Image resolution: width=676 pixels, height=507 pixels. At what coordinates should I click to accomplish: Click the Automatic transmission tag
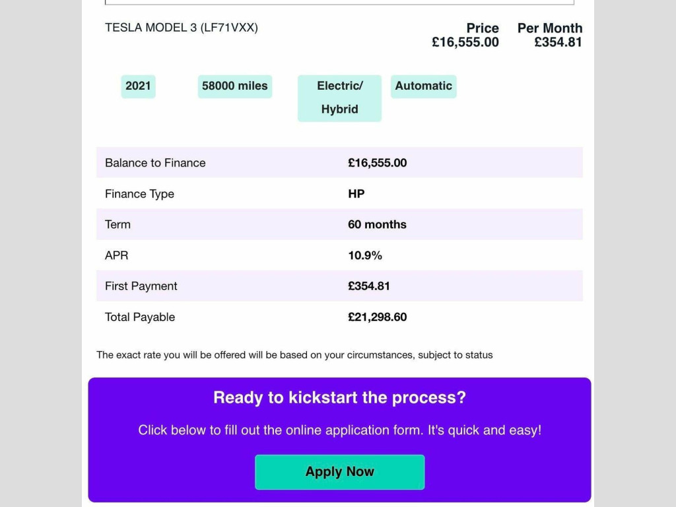[423, 86]
